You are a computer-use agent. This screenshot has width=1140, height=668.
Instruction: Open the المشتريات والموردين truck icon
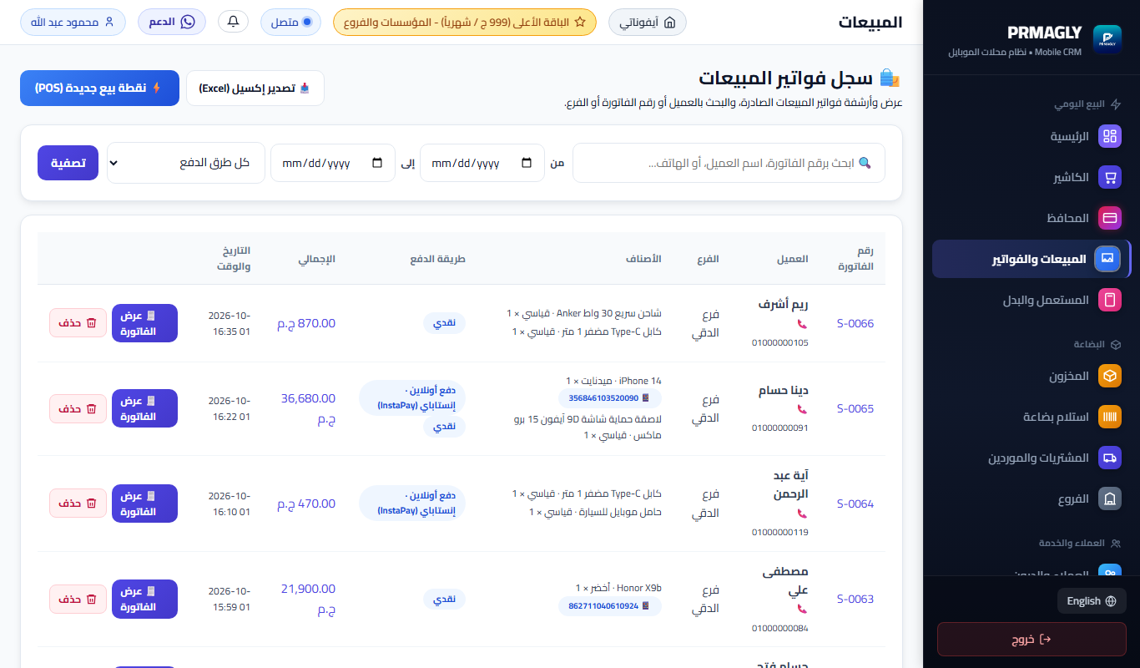(x=1110, y=458)
